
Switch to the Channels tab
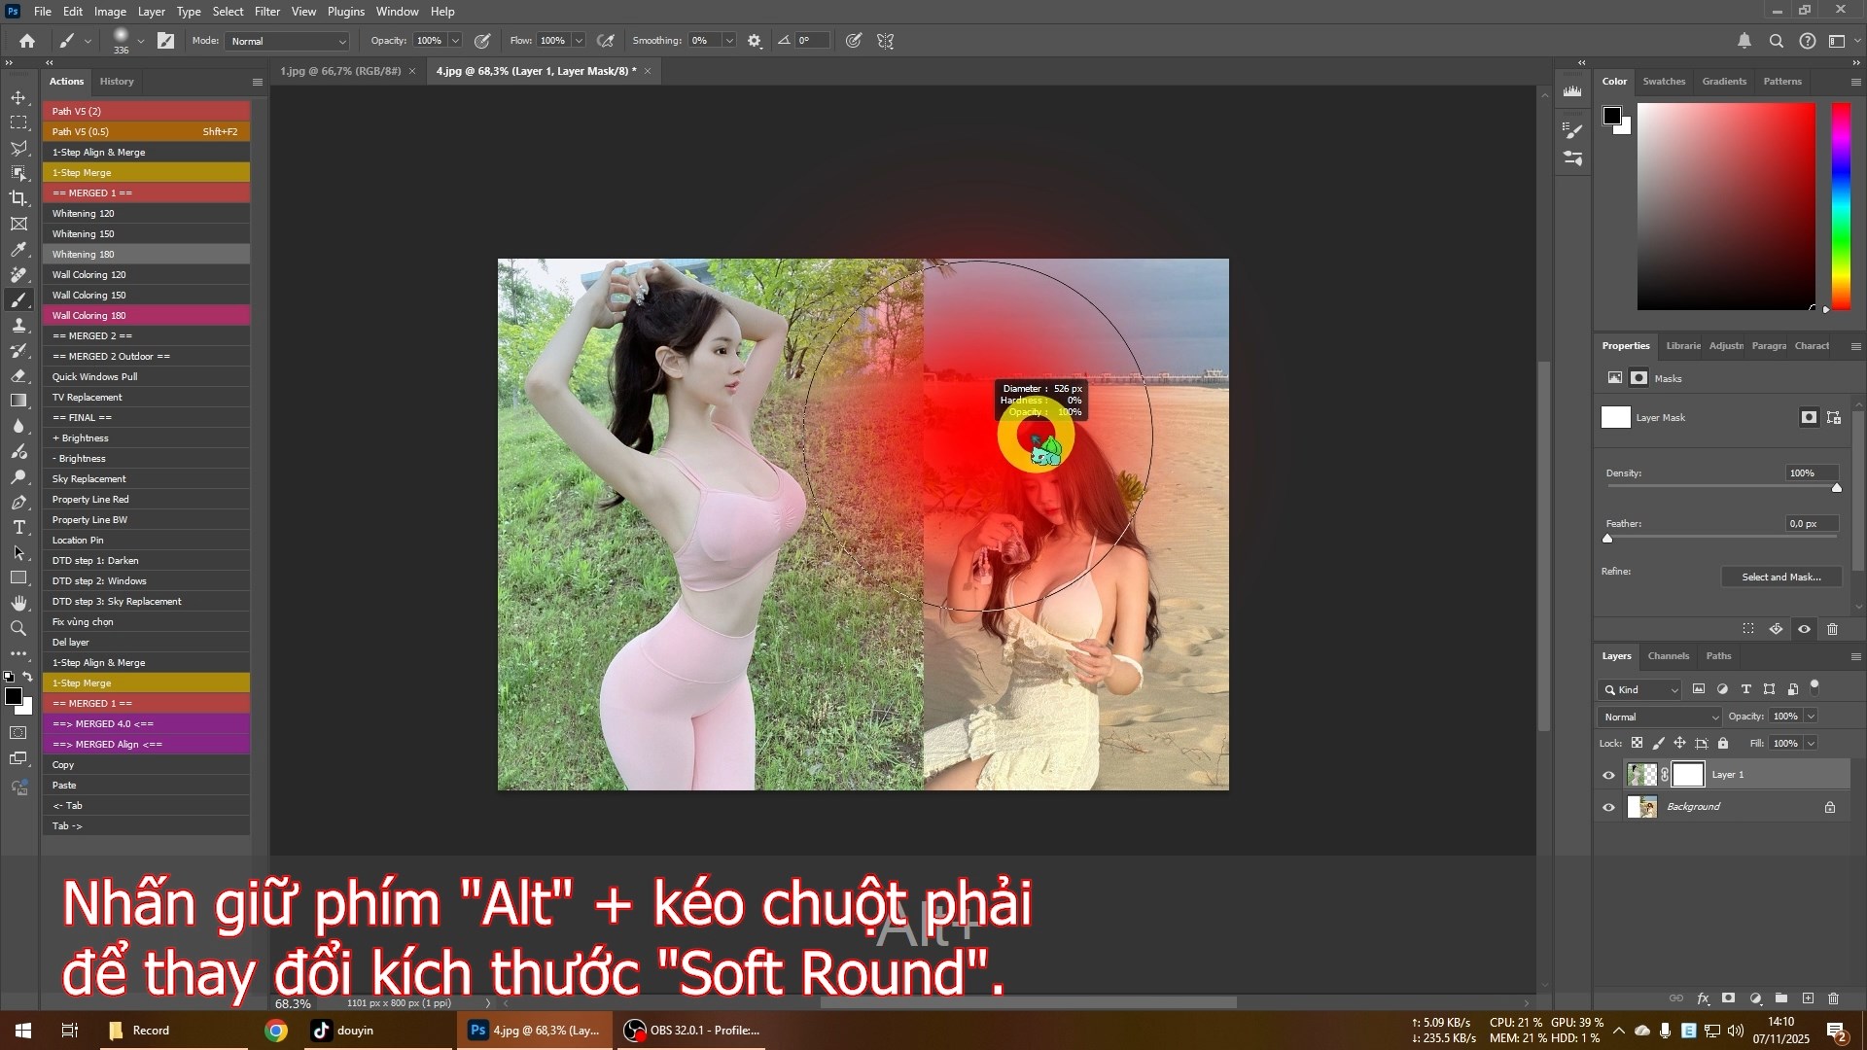pyautogui.click(x=1668, y=656)
